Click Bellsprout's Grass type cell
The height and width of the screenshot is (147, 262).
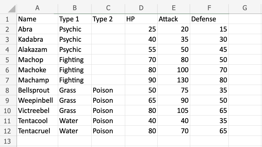point(75,90)
